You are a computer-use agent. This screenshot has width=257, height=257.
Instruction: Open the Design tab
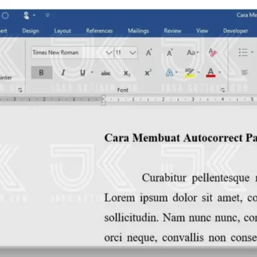(x=31, y=31)
